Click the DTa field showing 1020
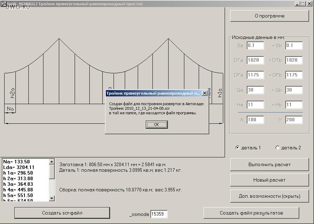 (x=255, y=60)
